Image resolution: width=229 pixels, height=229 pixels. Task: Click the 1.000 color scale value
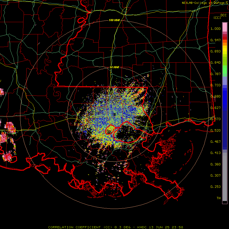[216, 28]
